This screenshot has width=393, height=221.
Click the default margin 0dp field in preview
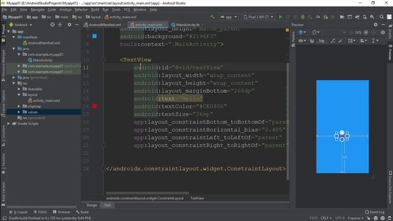click(x=321, y=41)
